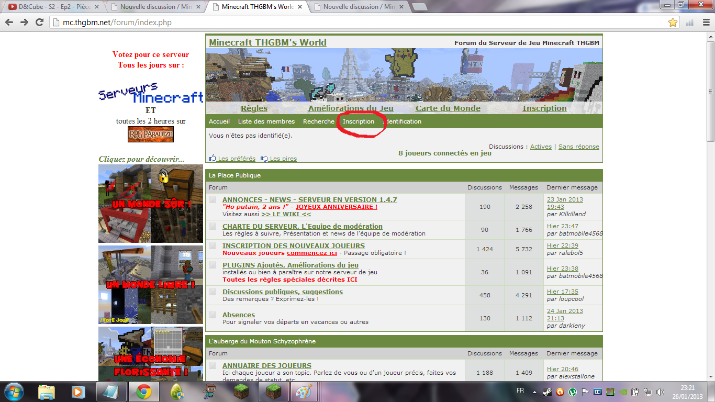715x402 pixels.
Task: Click the thumbs-down icon beside Les pires
Action: coord(264,158)
